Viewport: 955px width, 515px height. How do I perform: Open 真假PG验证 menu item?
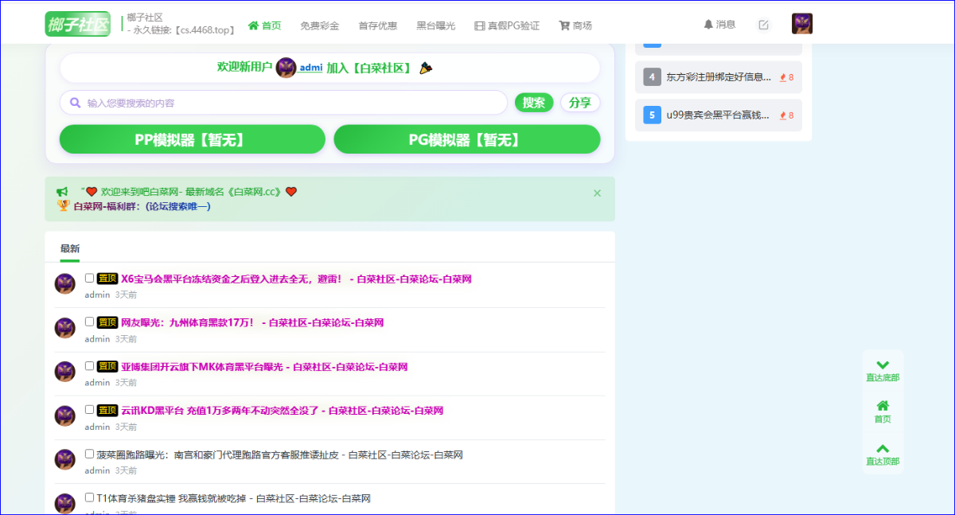click(x=507, y=25)
